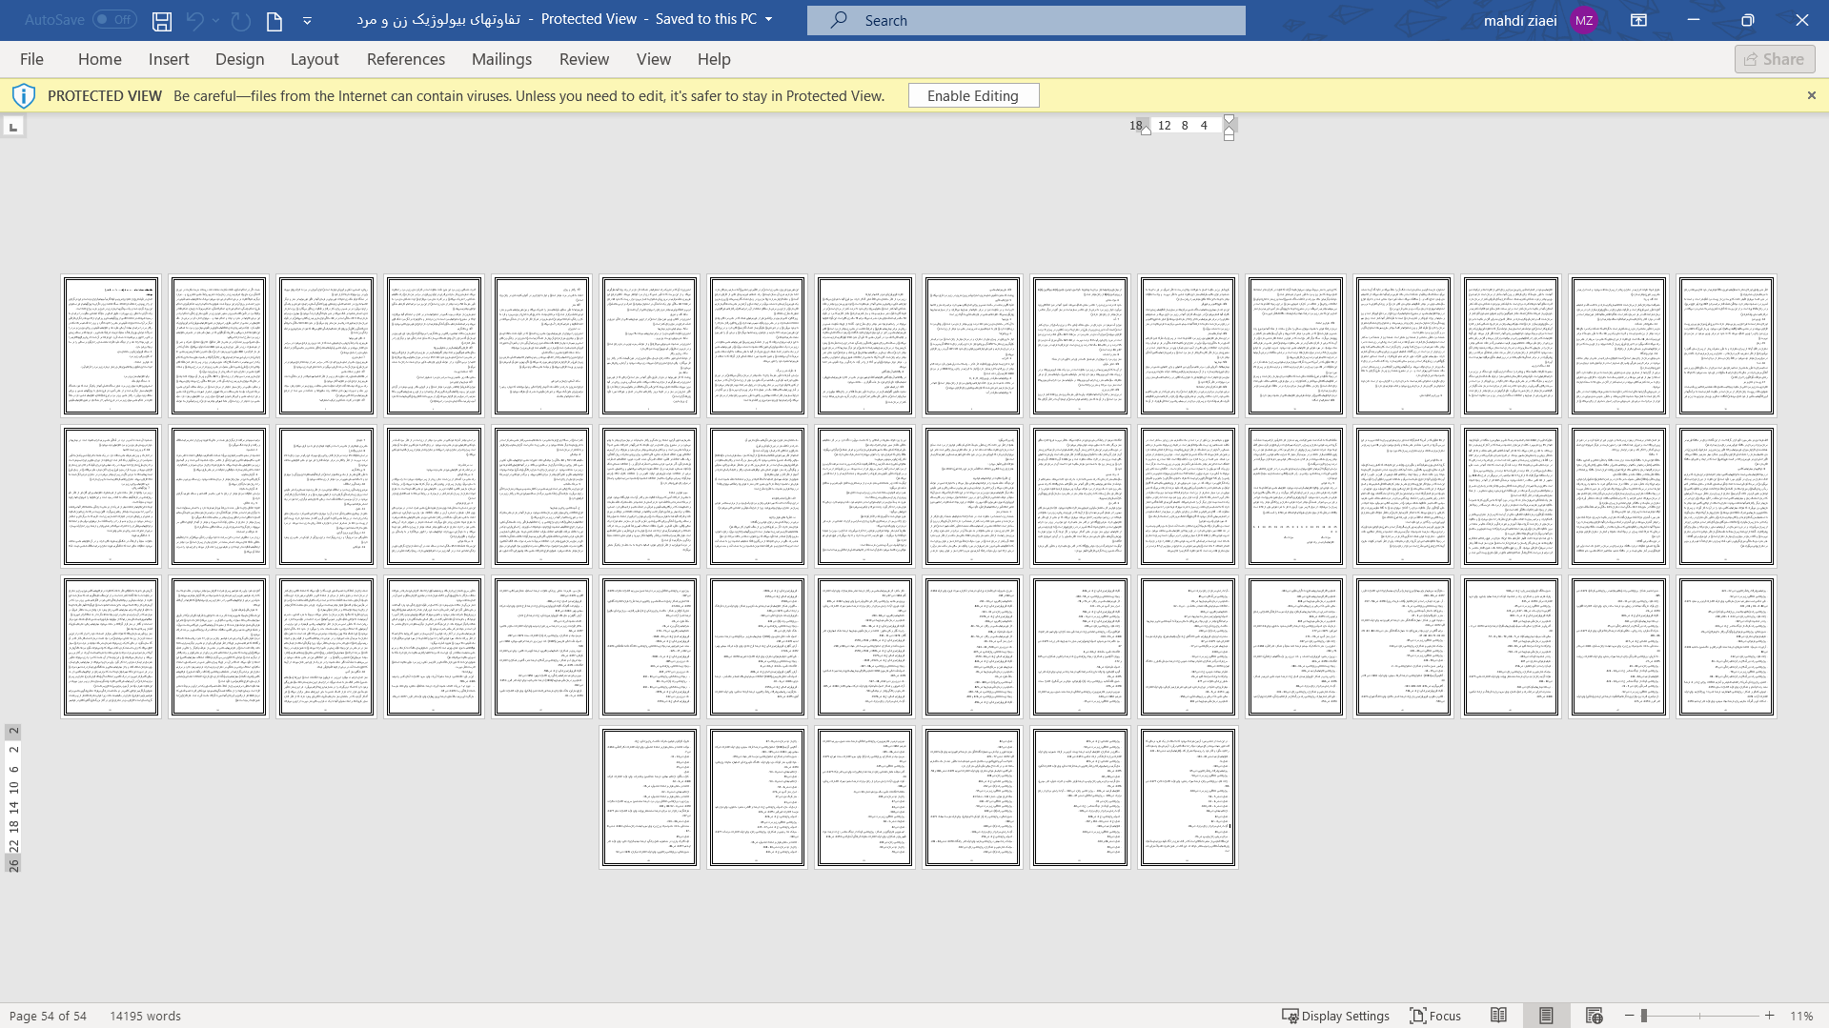Select the last page thumbnail in bottom row
This screenshot has height=1028, width=1829.
coord(1188,797)
